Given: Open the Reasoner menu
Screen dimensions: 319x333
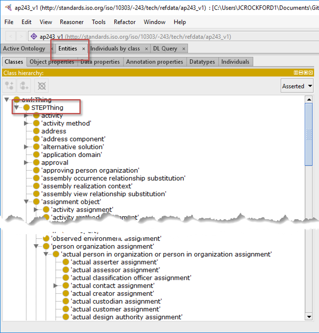Looking at the screenshot, I should point(72,22).
